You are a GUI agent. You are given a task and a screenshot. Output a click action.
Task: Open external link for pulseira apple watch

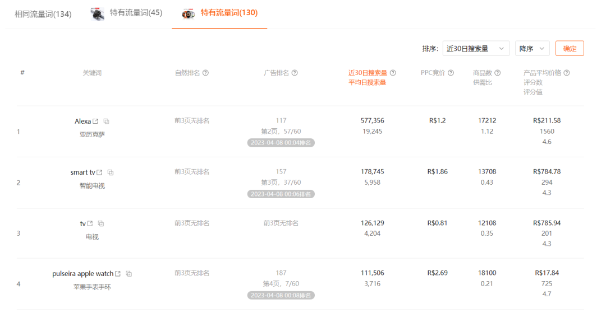pyautogui.click(x=118, y=274)
